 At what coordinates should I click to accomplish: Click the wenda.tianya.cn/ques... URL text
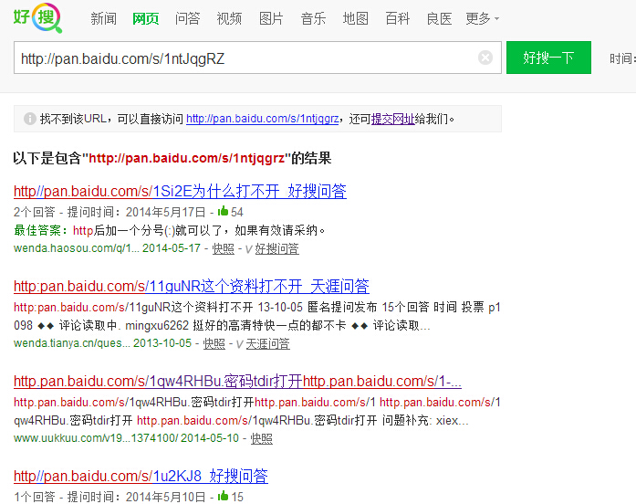coord(72,343)
